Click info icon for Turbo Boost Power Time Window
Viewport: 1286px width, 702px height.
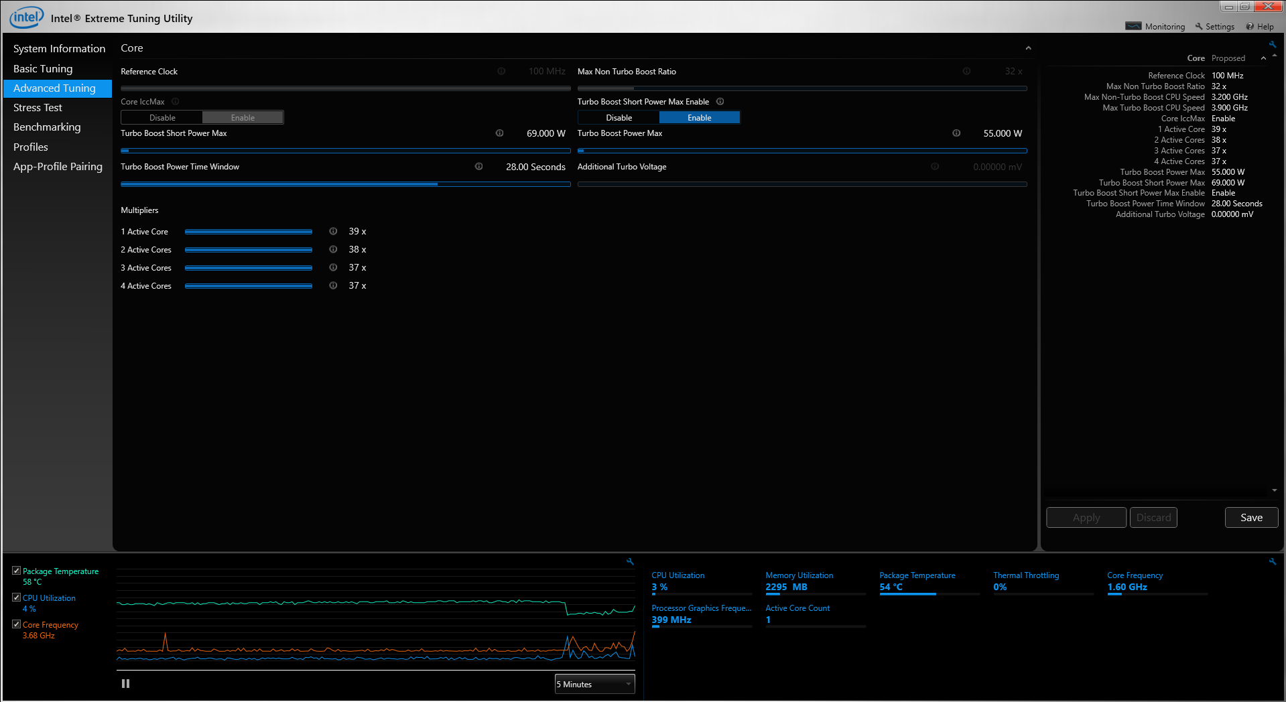point(479,167)
